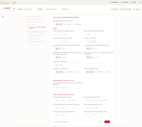Viewport: 142px width, 127px height.
Task: Check the Recruitment failure checkbox
Action: tap(56, 9)
